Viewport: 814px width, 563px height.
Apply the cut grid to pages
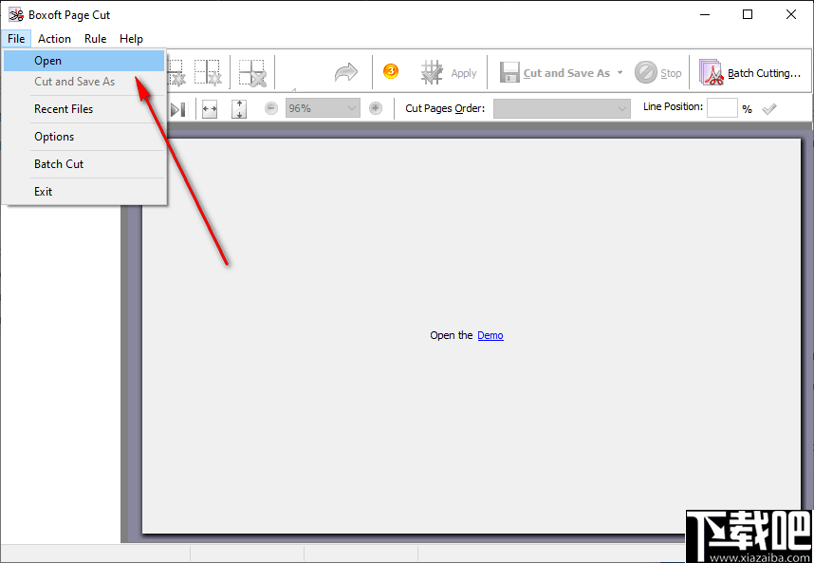coord(448,72)
